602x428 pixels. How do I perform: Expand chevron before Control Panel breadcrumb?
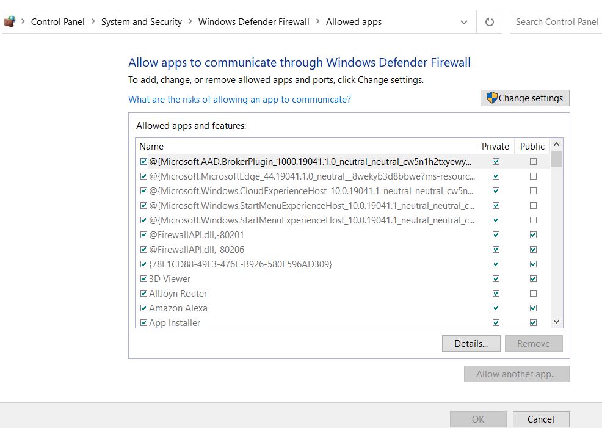pos(23,21)
